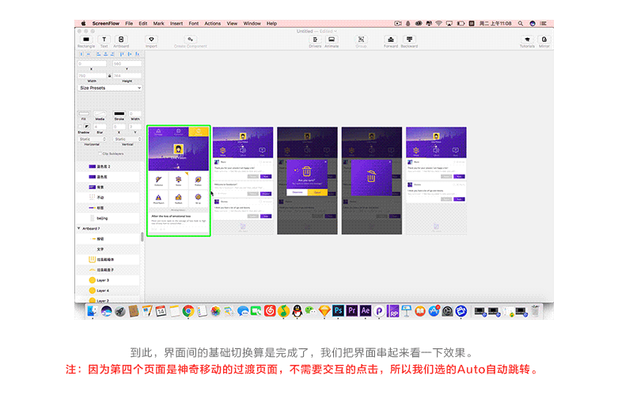Click the Import toolbar icon
Screen dimensions: 633x395
[151, 39]
